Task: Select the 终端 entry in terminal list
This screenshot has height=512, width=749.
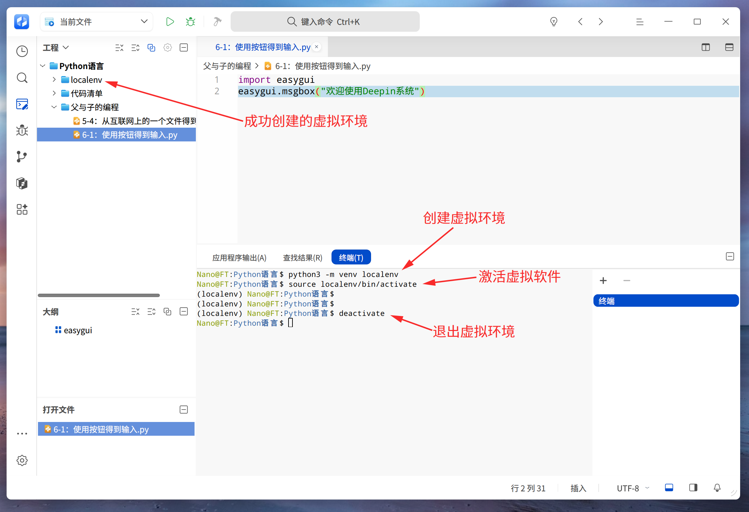Action: 666,301
